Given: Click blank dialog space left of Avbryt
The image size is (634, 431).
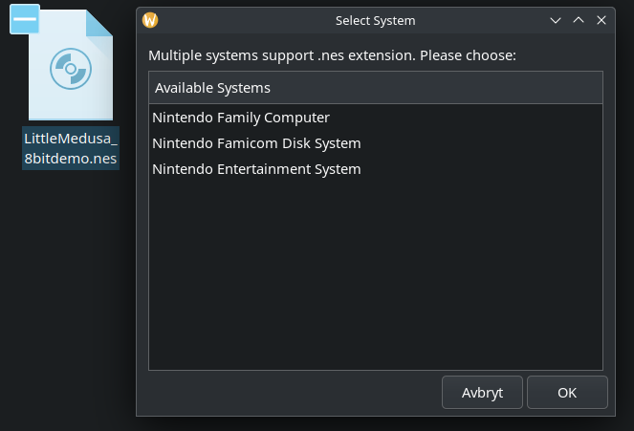Looking at the screenshot, I should [x=287, y=392].
